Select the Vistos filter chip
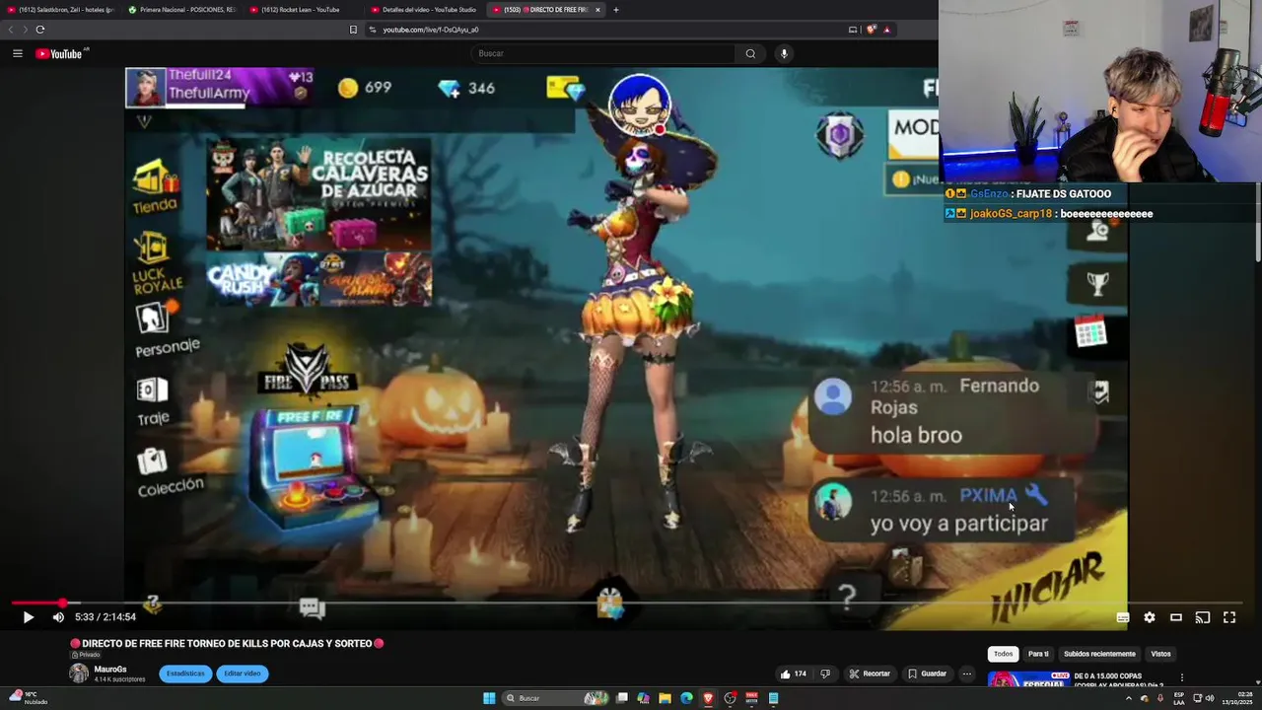The image size is (1262, 710). 1160,654
